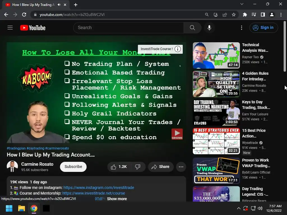Viewport: 287px width, 215px height.
Task: Click zoom magnifier icon in address bar
Action: click(207, 15)
